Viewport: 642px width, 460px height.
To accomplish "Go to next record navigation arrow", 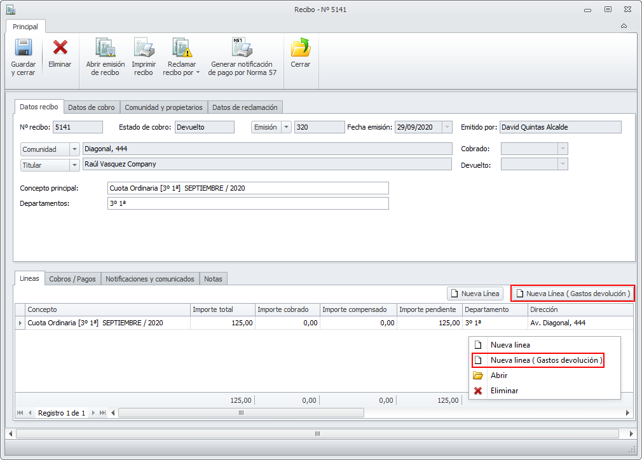I will pyautogui.click(x=93, y=412).
